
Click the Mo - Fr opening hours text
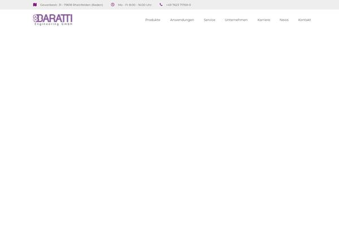click(x=134, y=5)
